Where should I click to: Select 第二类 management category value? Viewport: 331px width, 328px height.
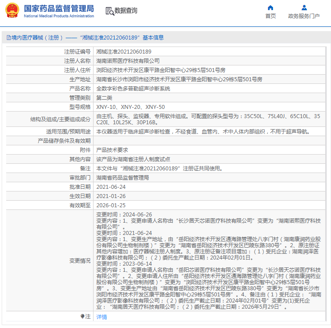pyautogui.click(x=104, y=98)
